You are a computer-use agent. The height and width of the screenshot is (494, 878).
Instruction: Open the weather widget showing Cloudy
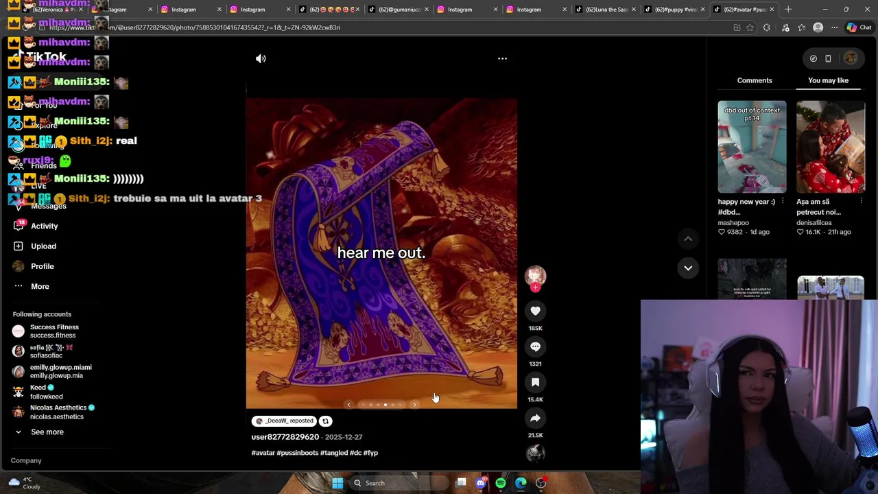[25, 483]
